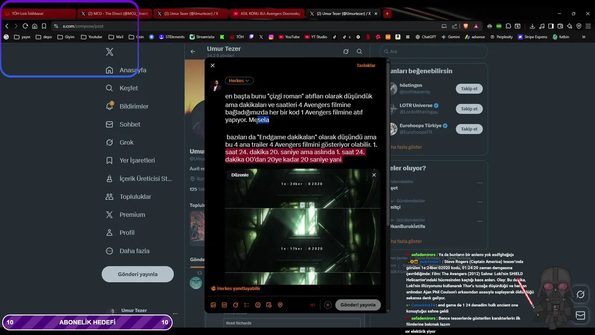Open Profil page
595x335 pixels.
point(120,233)
